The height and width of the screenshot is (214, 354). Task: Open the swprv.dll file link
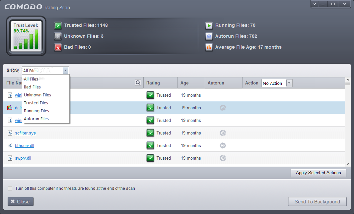pyautogui.click(x=23, y=158)
